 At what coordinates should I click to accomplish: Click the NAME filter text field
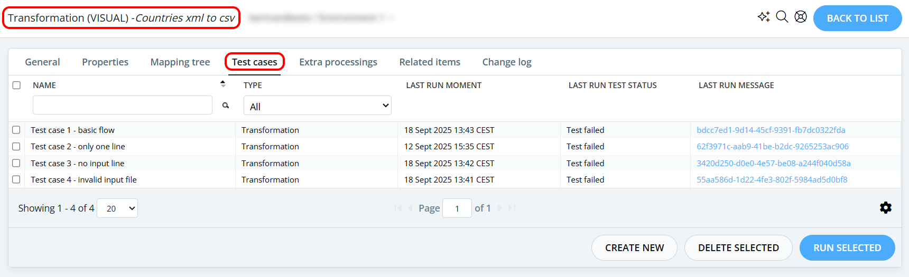[x=123, y=105]
